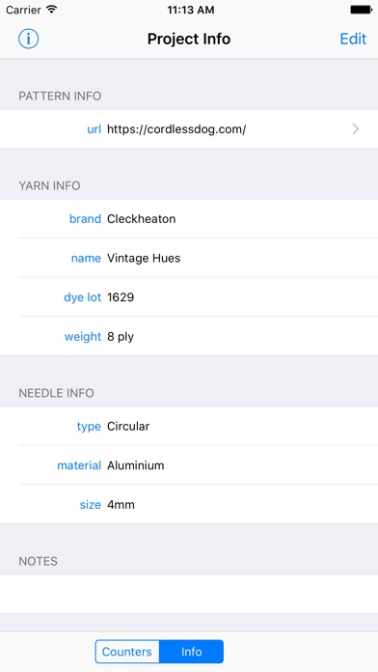The width and height of the screenshot is (378, 672).
Task: Tap the info circle icon
Action: [x=28, y=39]
